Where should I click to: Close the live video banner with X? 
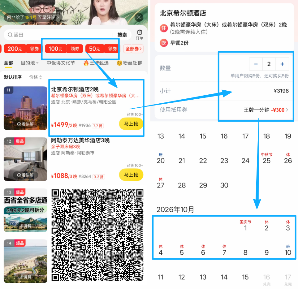click(x=139, y=17)
